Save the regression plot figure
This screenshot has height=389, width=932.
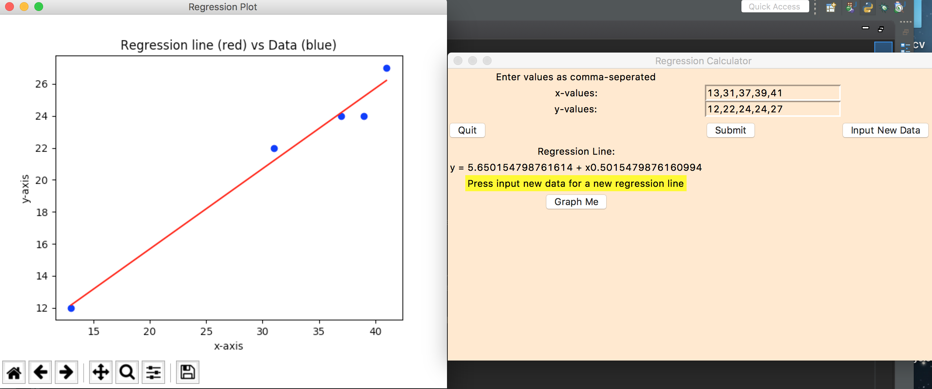[x=187, y=371]
